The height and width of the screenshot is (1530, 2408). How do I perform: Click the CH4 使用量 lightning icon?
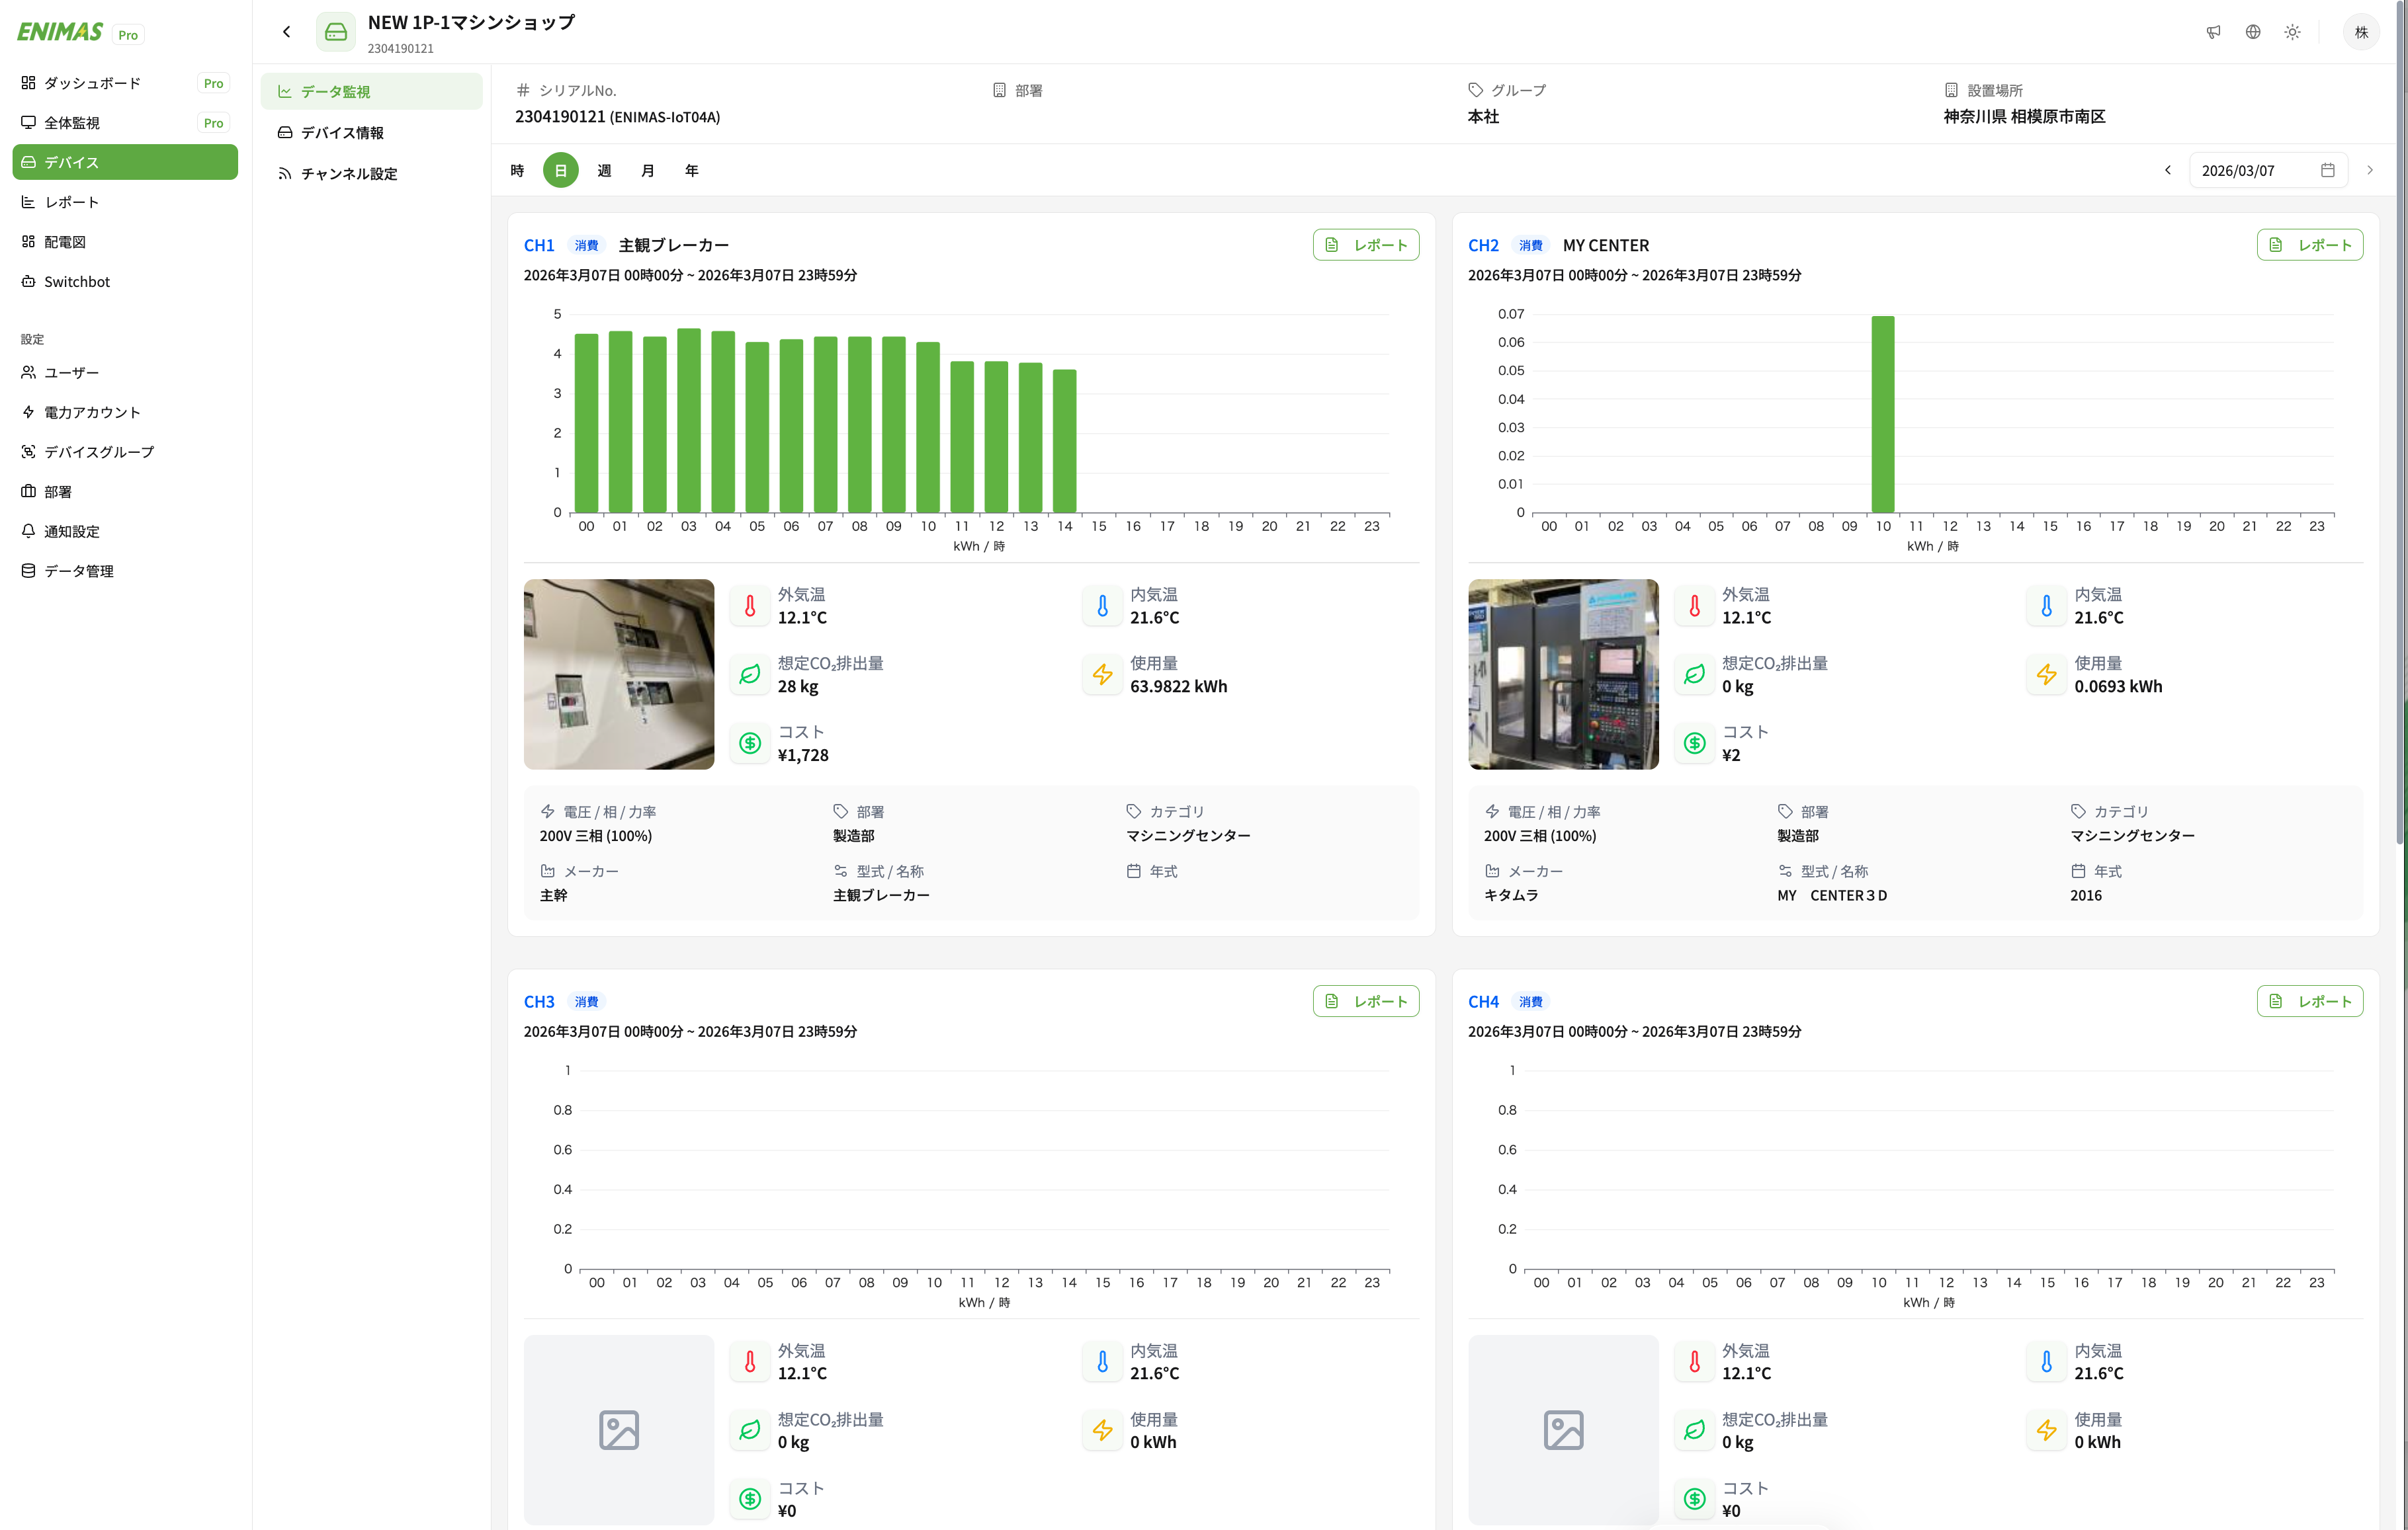tap(2046, 1430)
